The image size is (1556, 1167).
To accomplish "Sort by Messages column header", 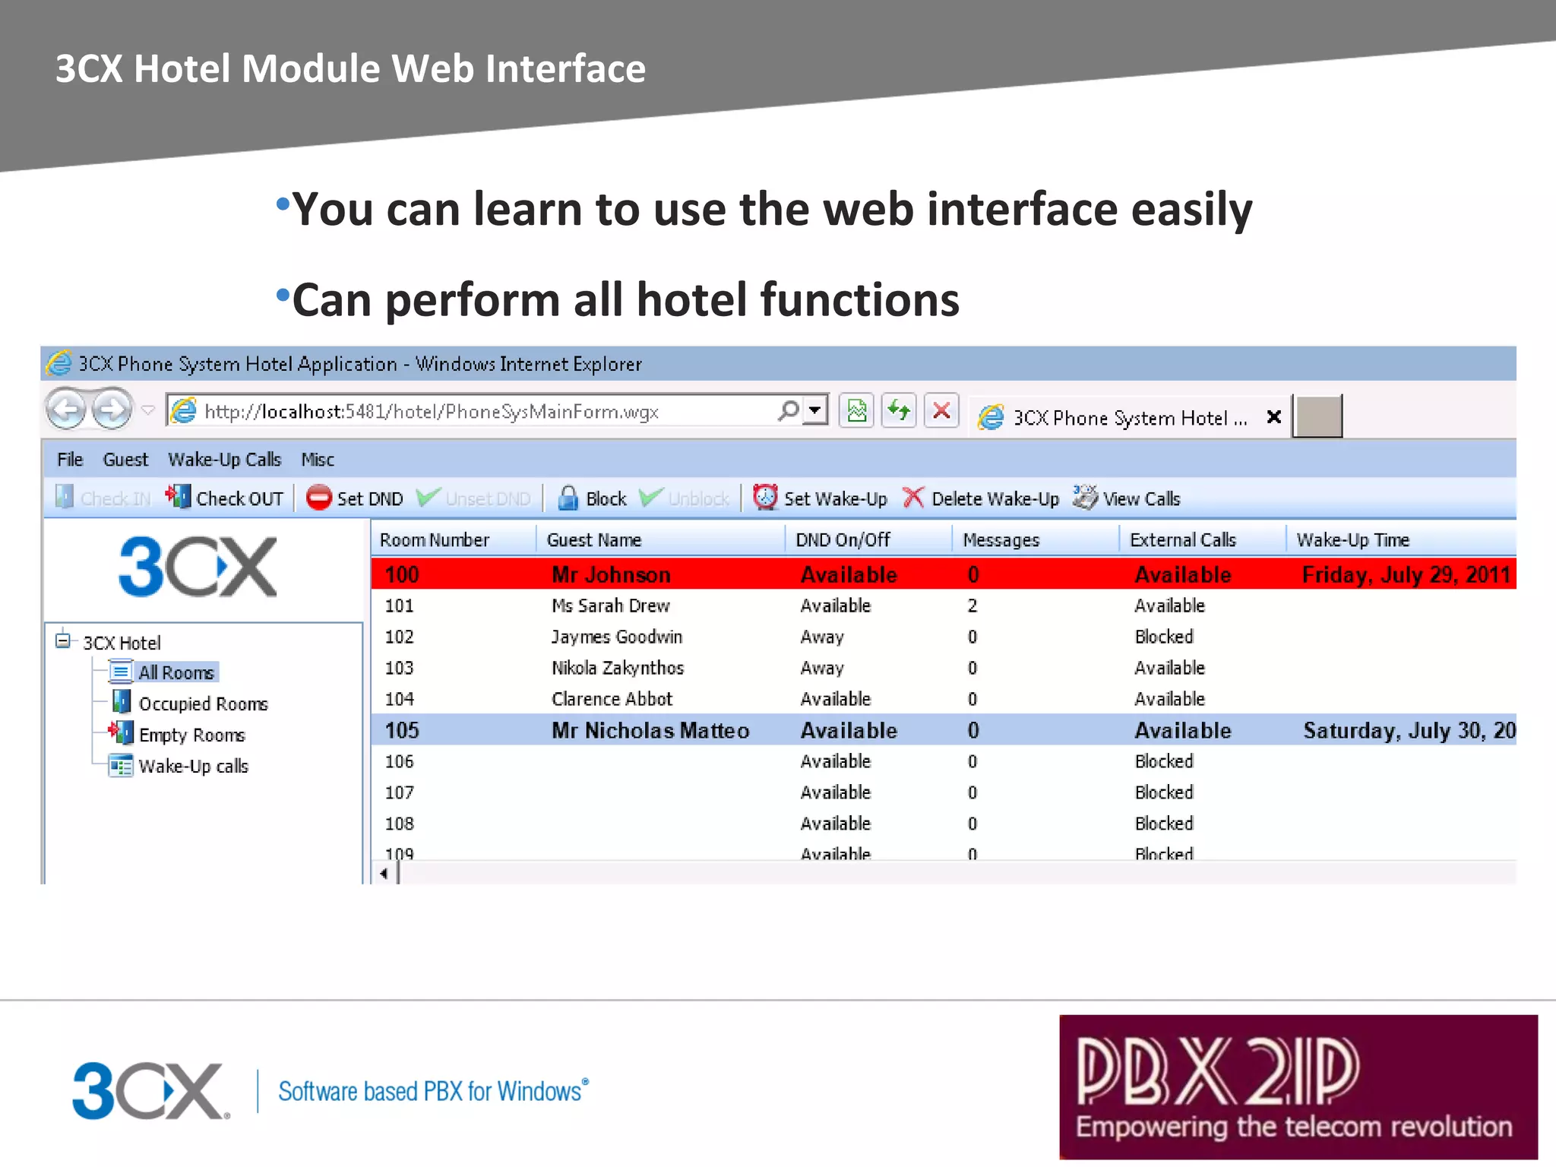I will pyautogui.click(x=1036, y=539).
